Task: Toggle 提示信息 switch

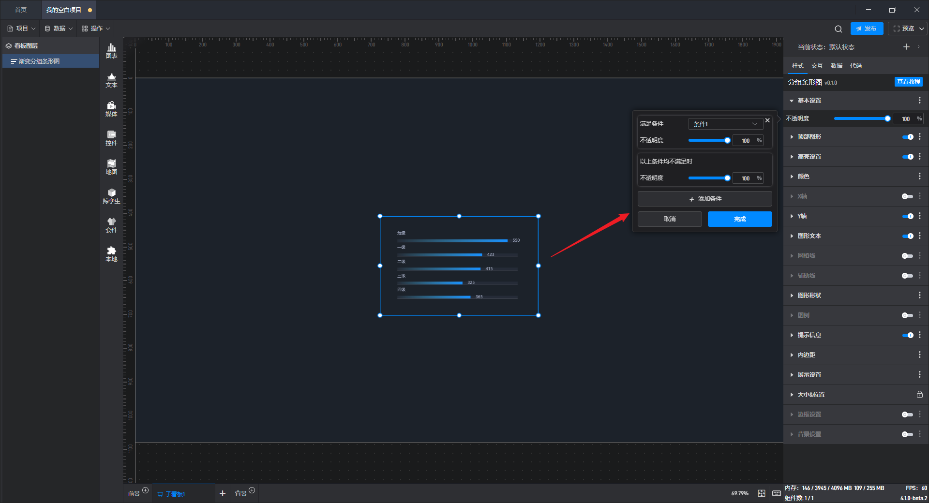Action: (908, 335)
